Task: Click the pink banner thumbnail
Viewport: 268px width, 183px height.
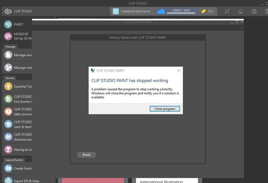Action: coord(93,180)
